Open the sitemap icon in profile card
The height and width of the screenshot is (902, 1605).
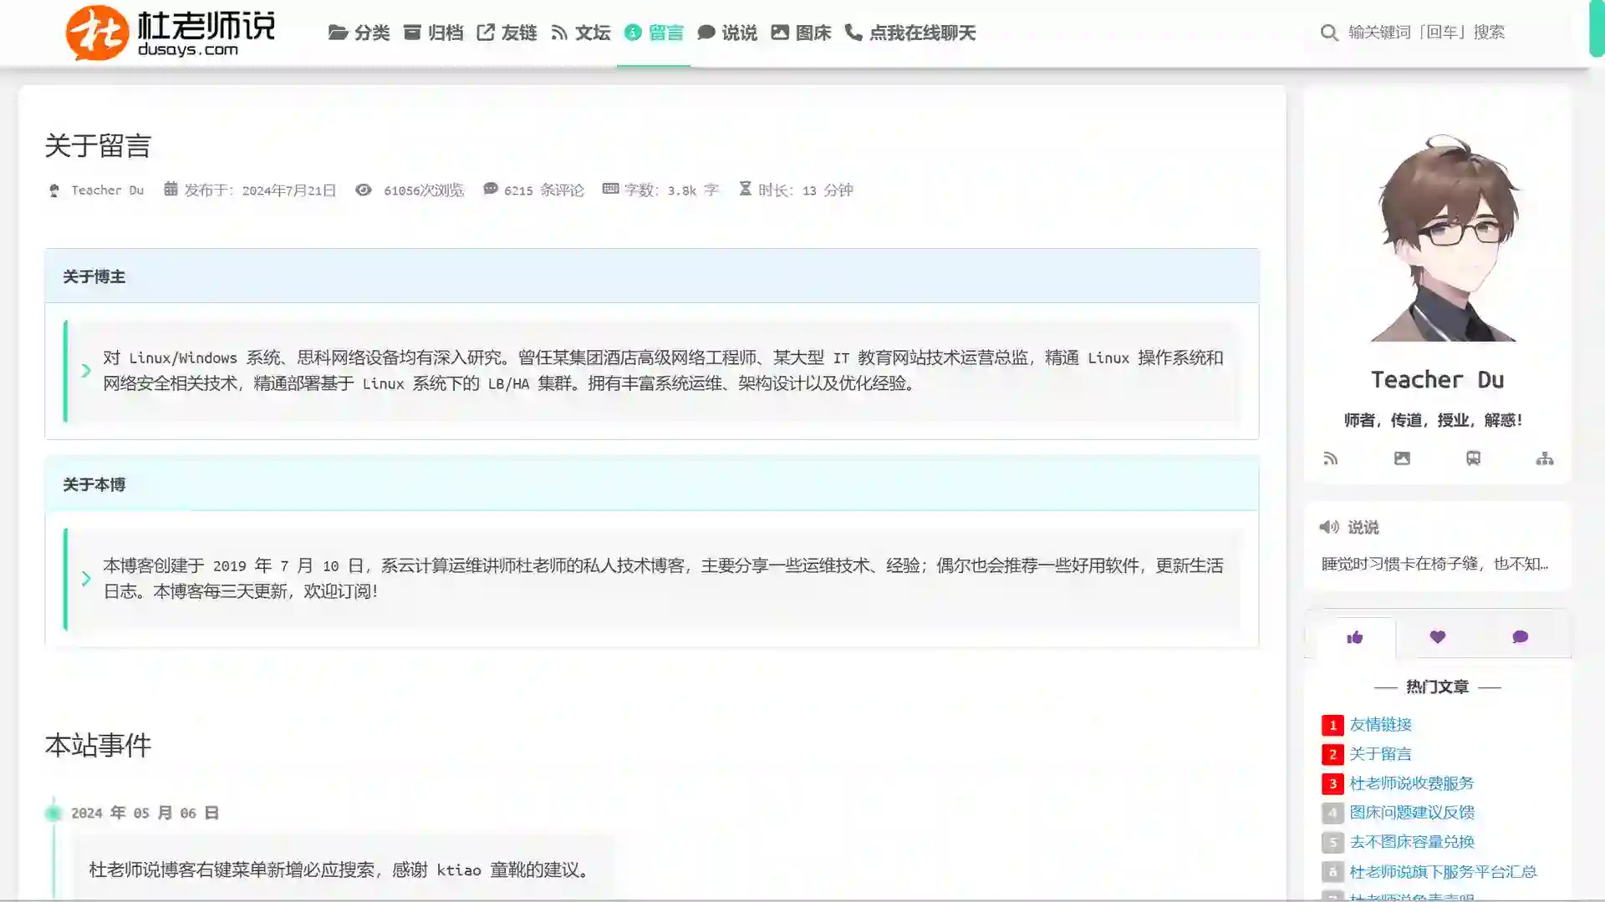[1544, 459]
